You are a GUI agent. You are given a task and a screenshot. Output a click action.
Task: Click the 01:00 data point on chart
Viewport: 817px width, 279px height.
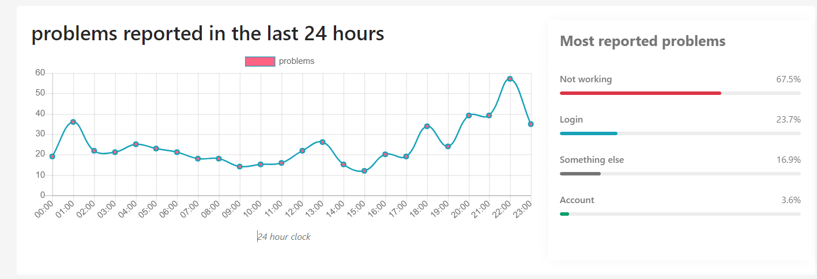[x=73, y=122]
